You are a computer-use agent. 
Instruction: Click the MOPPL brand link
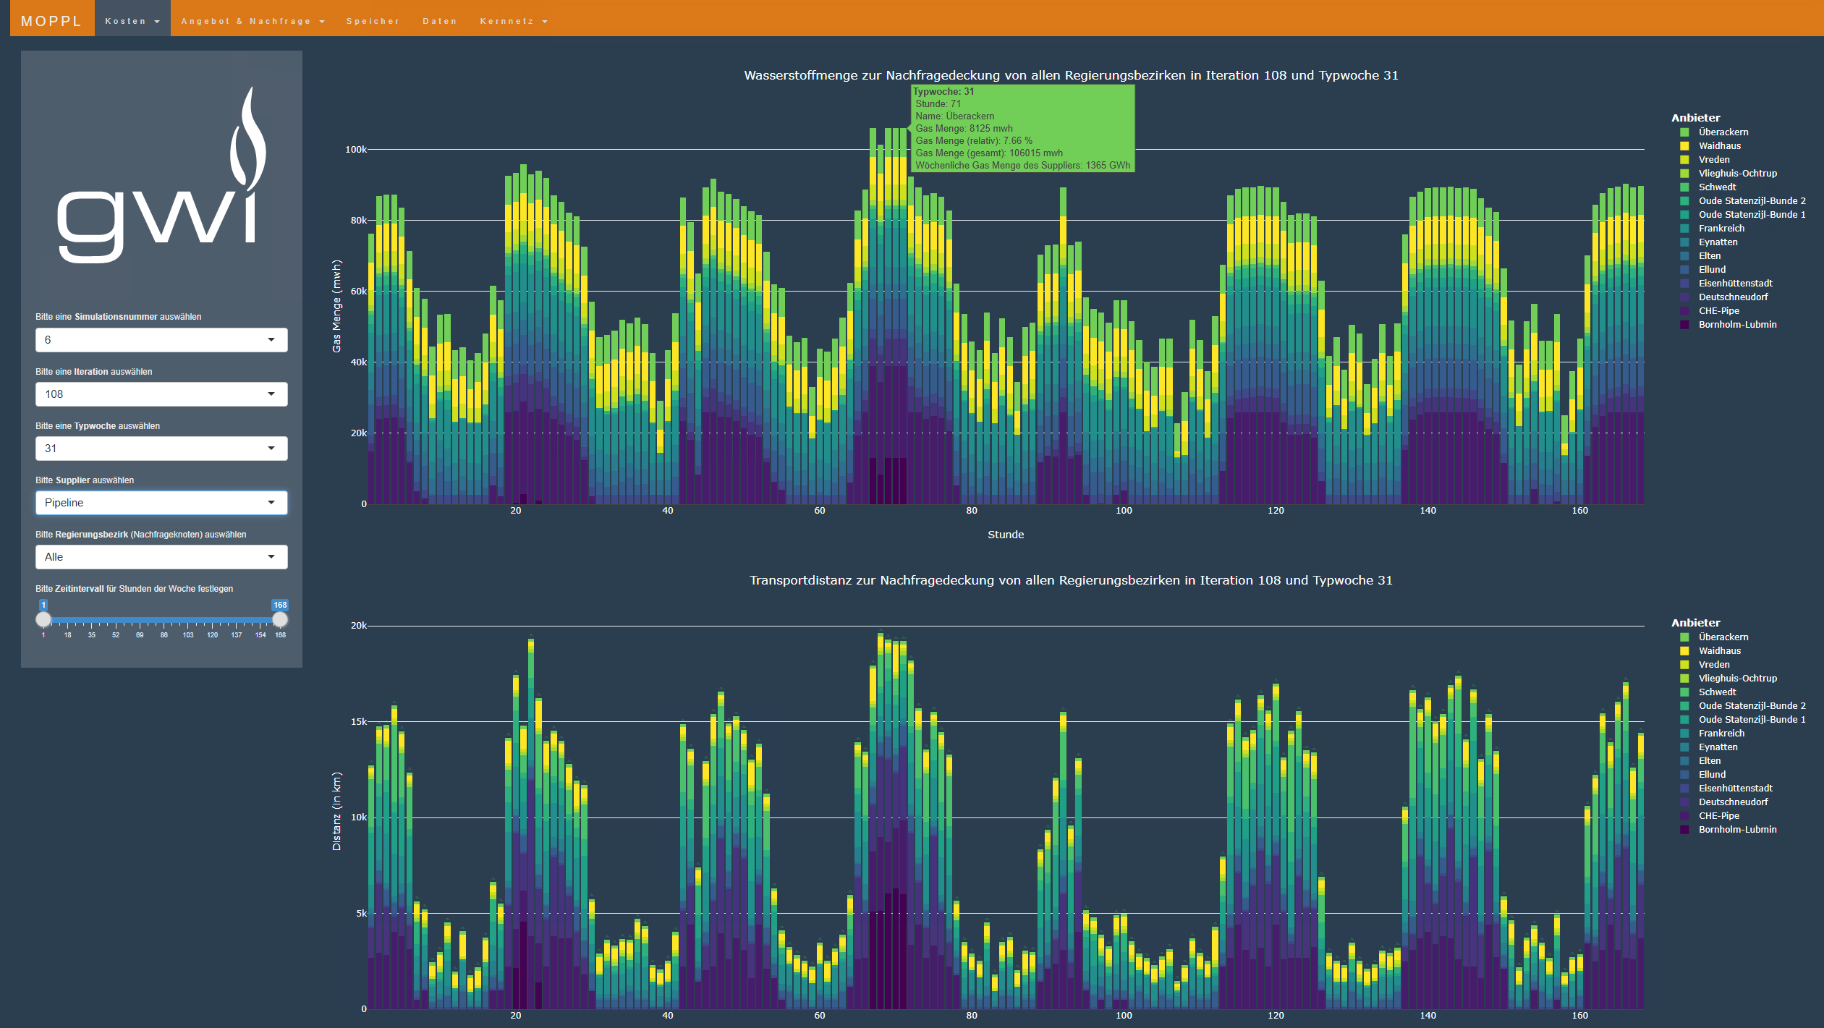[x=51, y=21]
